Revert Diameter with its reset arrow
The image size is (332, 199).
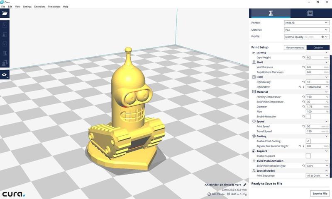click(x=303, y=107)
